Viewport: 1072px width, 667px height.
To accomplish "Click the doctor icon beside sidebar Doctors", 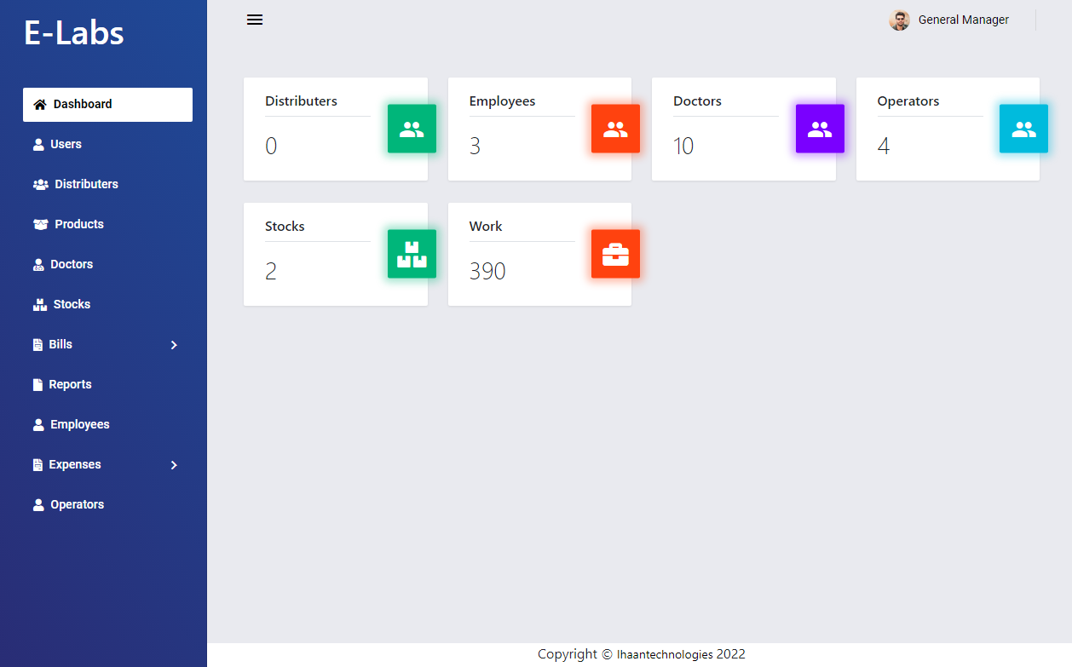I will (x=38, y=265).
